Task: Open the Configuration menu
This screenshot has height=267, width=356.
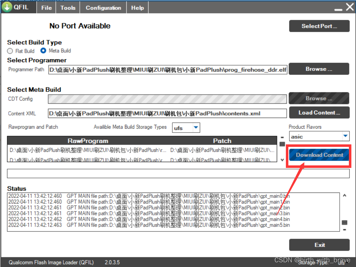Action: (x=103, y=8)
